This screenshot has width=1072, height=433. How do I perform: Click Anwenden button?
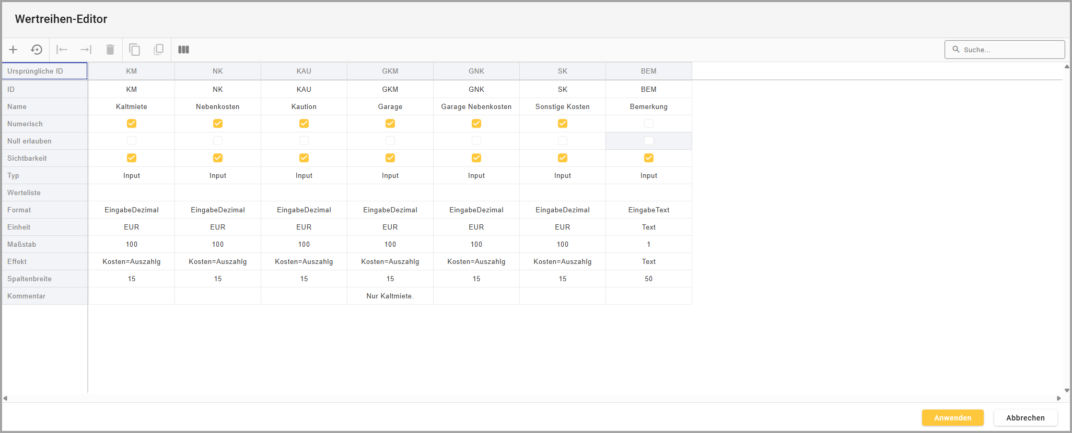[953, 418]
